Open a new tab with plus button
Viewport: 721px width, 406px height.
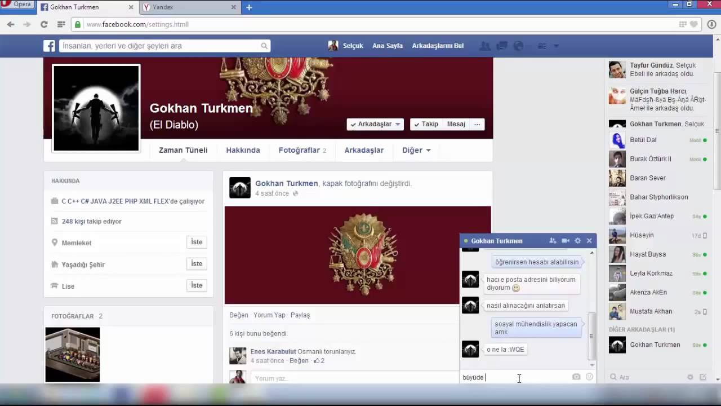249,7
